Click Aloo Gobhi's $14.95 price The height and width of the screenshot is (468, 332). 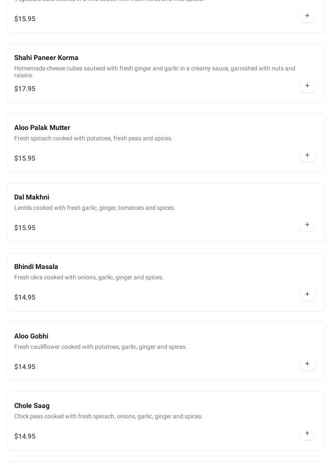pos(25,367)
